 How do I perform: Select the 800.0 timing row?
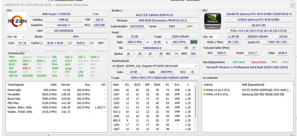(153, 121)
